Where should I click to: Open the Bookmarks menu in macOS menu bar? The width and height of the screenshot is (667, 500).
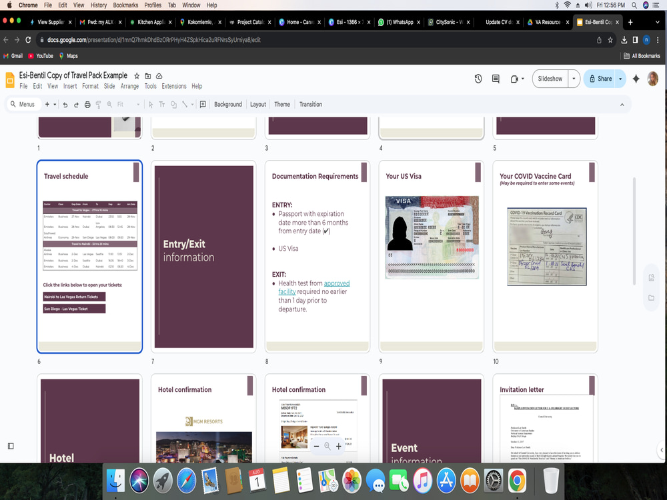[125, 5]
